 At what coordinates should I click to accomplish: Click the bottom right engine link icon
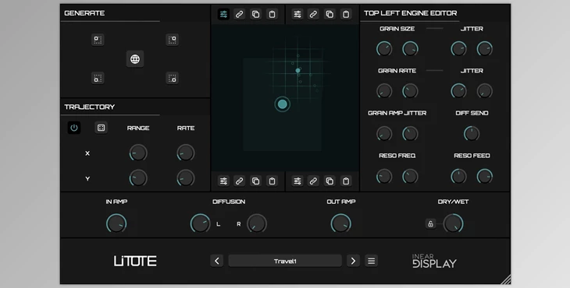pos(313,181)
